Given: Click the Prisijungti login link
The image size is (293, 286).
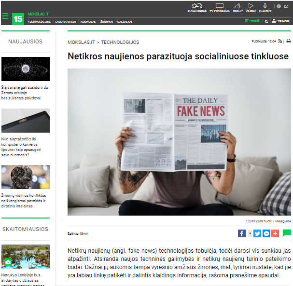Looking at the screenshot, I should click(280, 21).
